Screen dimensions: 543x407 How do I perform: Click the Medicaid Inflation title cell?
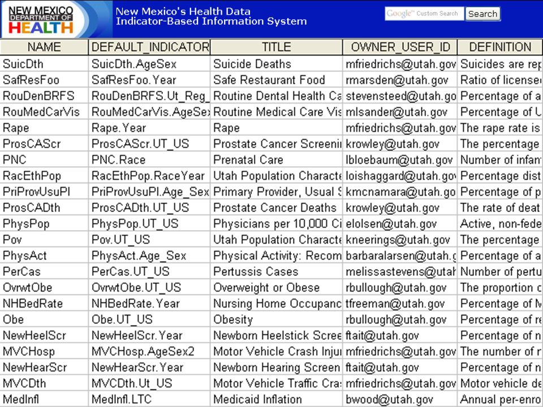coord(277,399)
